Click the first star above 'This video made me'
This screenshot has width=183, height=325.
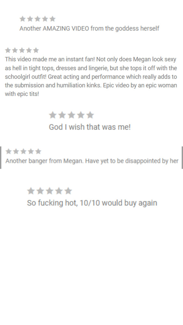point(8,50)
